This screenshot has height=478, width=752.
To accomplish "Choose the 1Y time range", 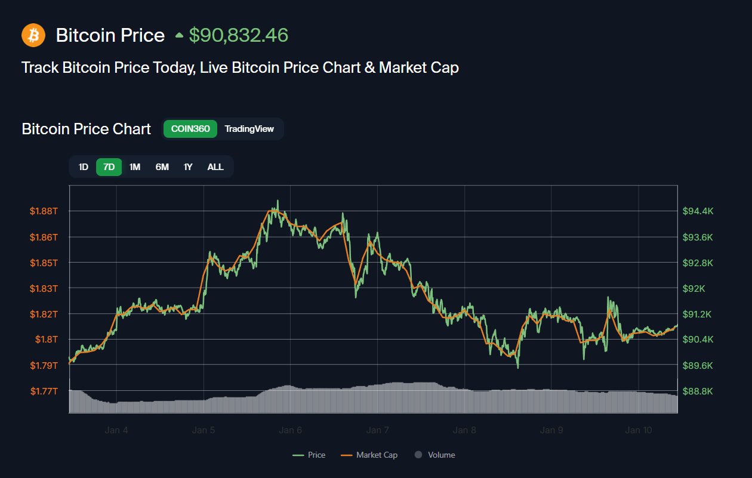I will click(188, 166).
